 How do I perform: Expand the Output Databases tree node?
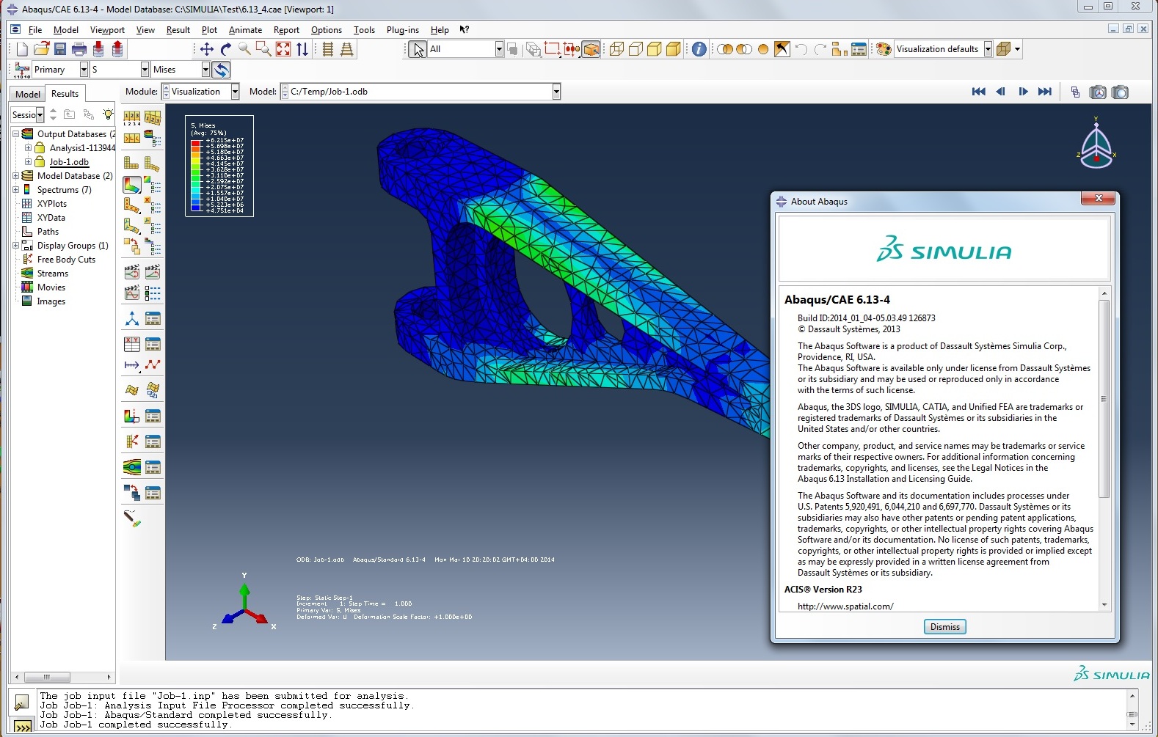[15, 134]
